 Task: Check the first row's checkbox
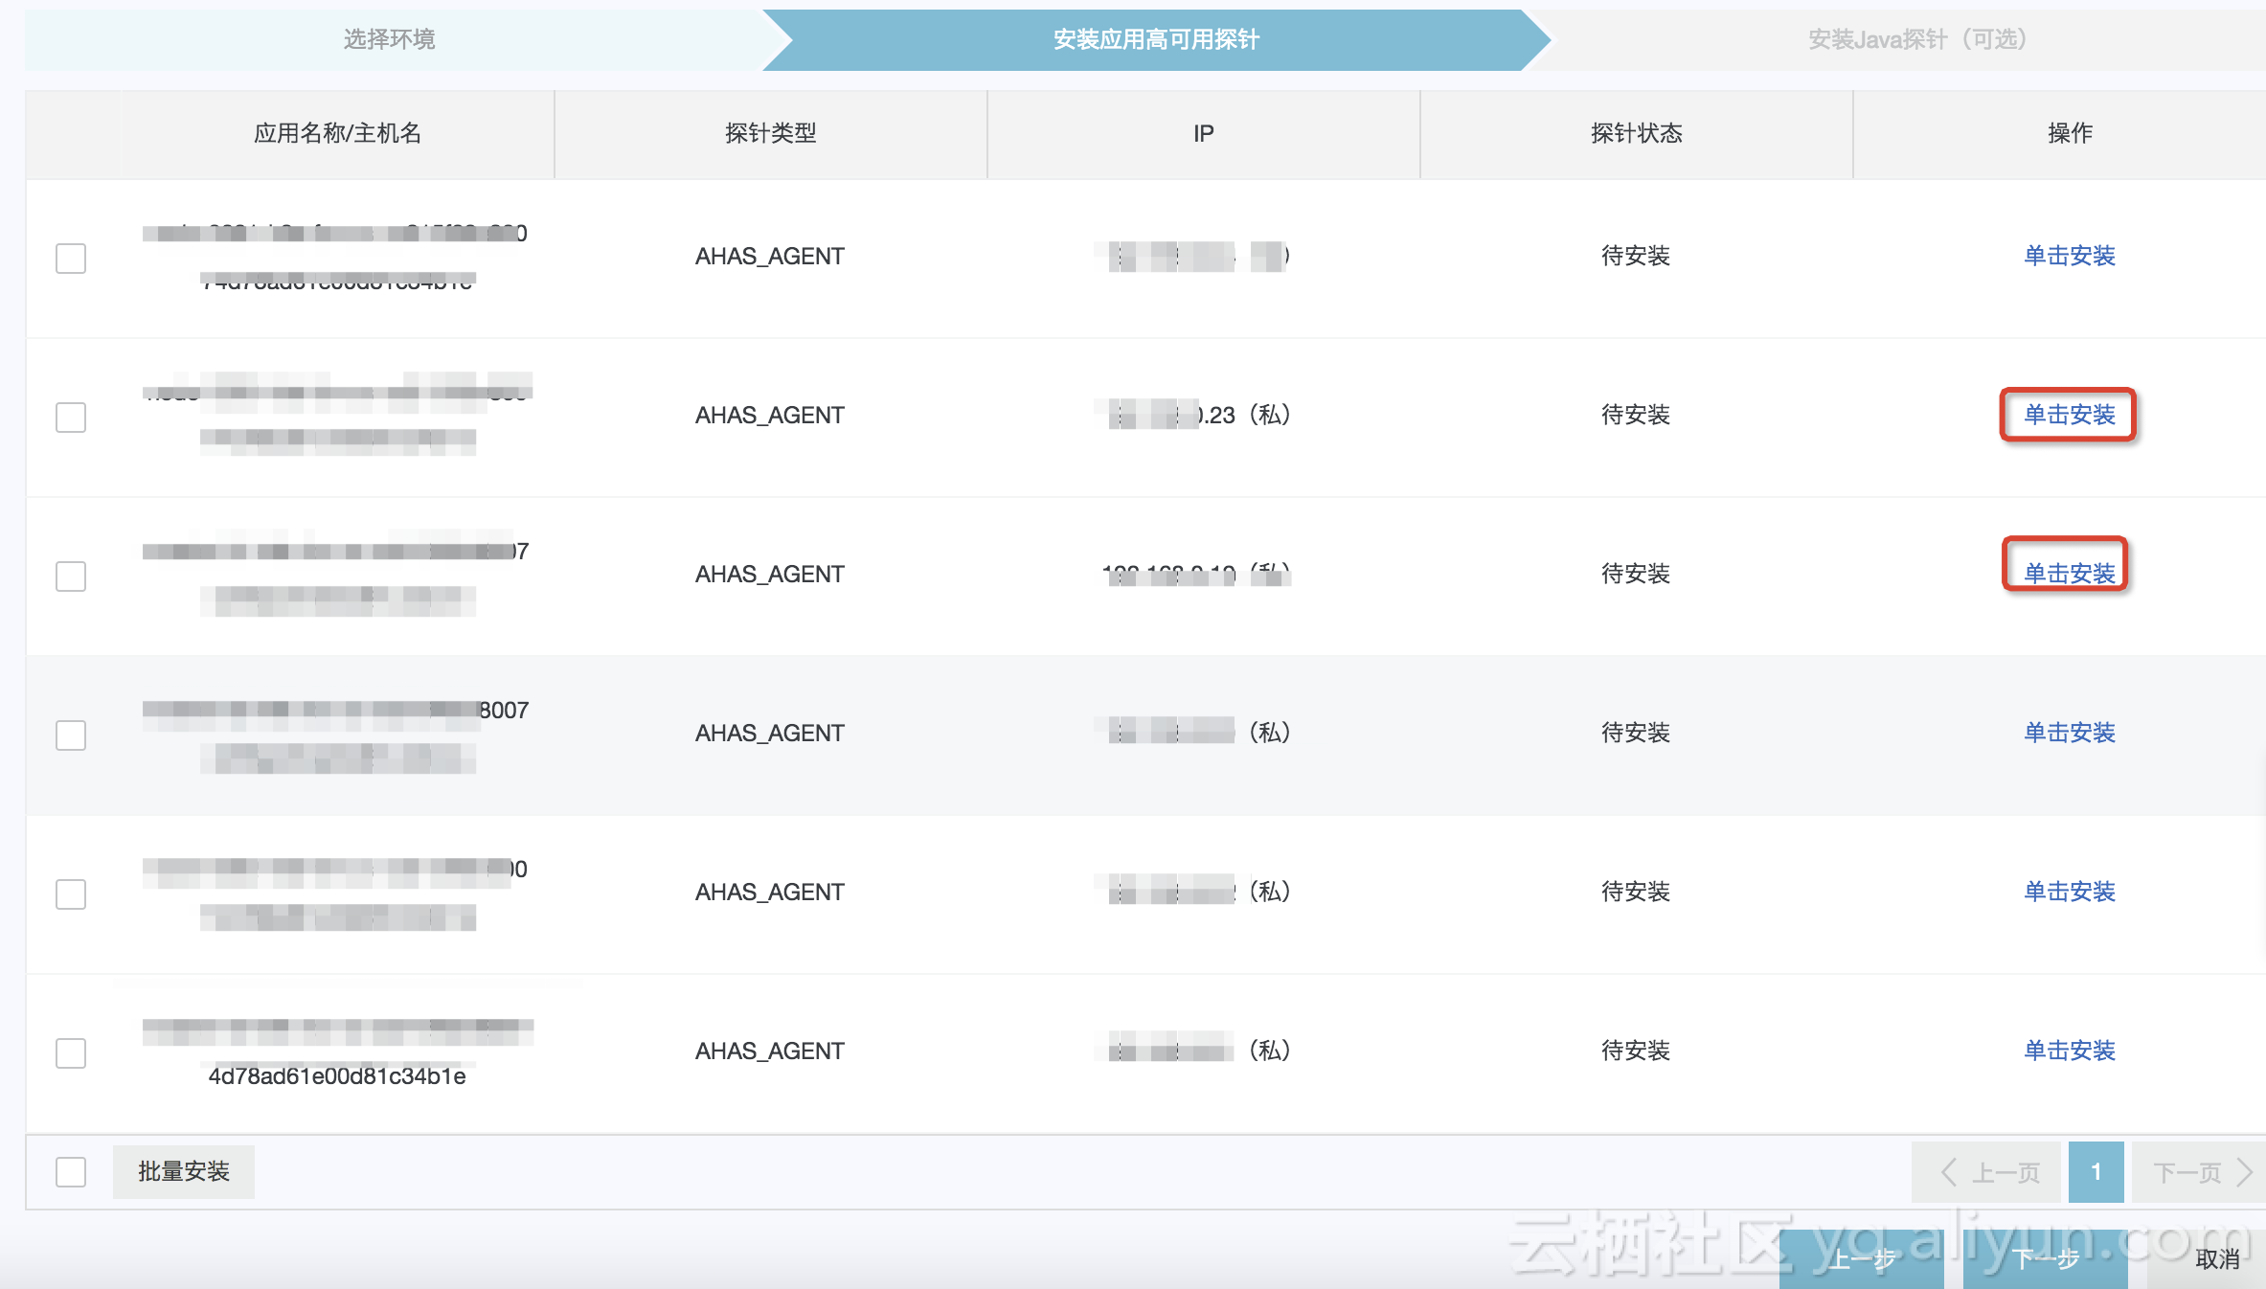click(71, 259)
